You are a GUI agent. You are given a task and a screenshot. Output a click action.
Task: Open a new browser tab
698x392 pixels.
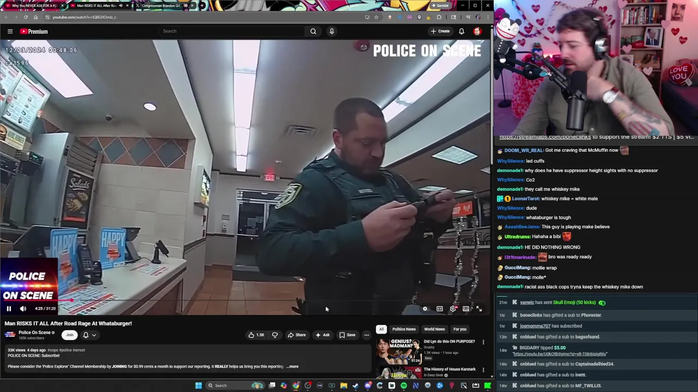[202, 5]
